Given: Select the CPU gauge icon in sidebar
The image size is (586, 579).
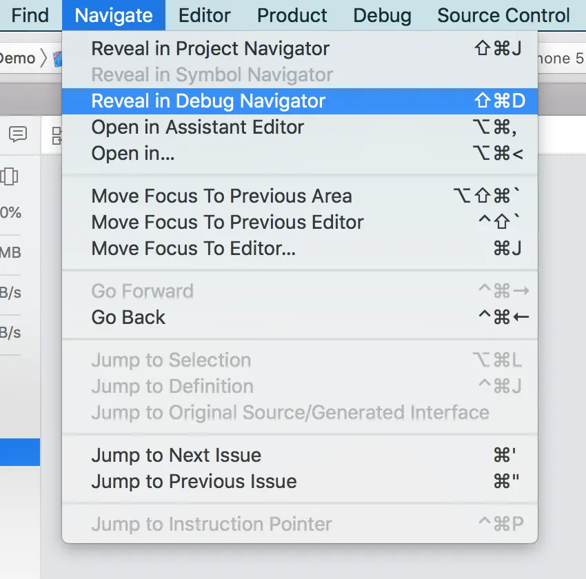Looking at the screenshot, I should (x=9, y=176).
